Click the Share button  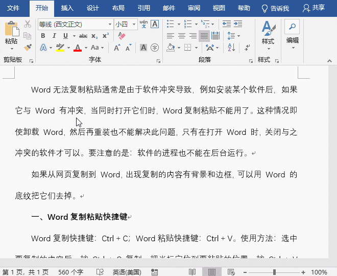314,8
